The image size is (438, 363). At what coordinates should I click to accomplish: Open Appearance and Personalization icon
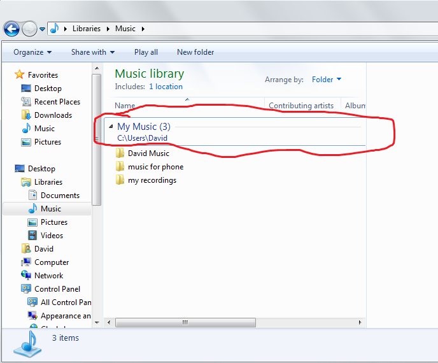[32, 315]
